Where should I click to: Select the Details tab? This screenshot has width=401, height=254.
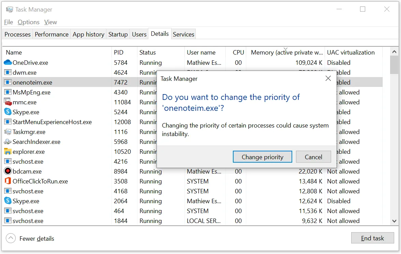[x=160, y=34]
